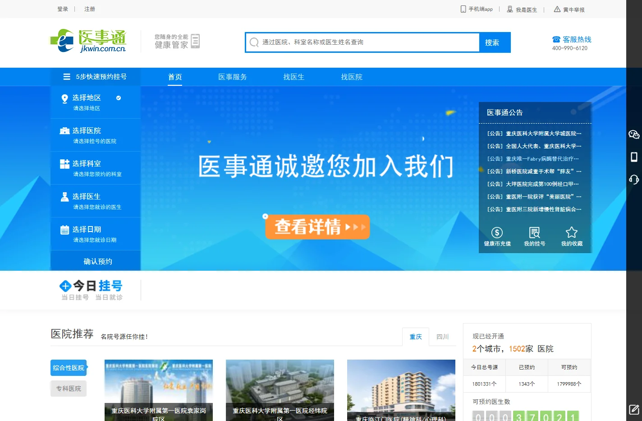
Task: Open the 第一医院经纬院区 hospital thumbnail
Action: pyautogui.click(x=280, y=390)
